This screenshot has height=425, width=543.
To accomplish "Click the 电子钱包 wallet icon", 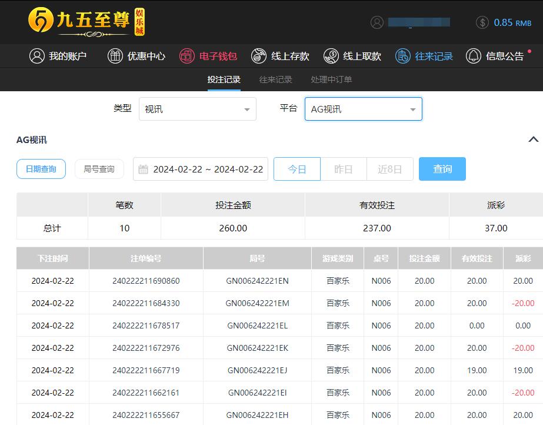I will tap(187, 56).
